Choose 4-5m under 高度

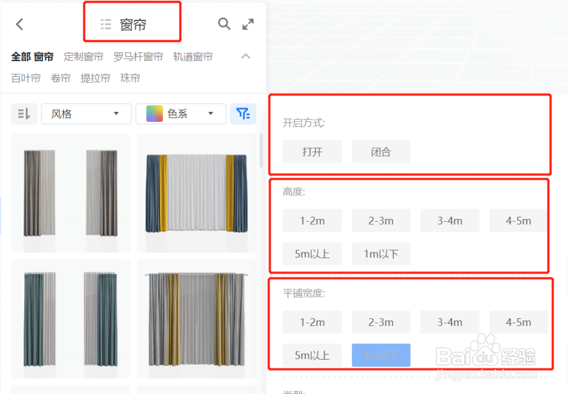519,221
